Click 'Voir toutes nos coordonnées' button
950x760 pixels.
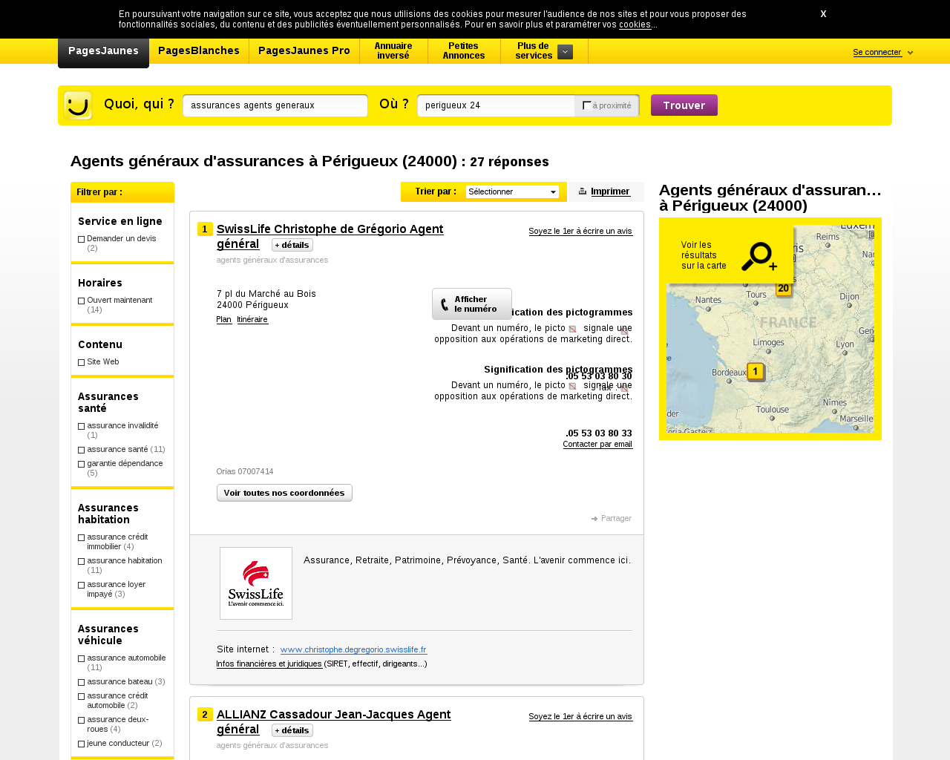[284, 493]
